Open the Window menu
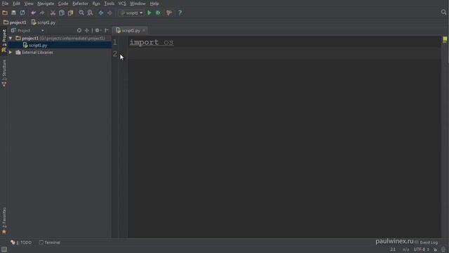 [138, 4]
